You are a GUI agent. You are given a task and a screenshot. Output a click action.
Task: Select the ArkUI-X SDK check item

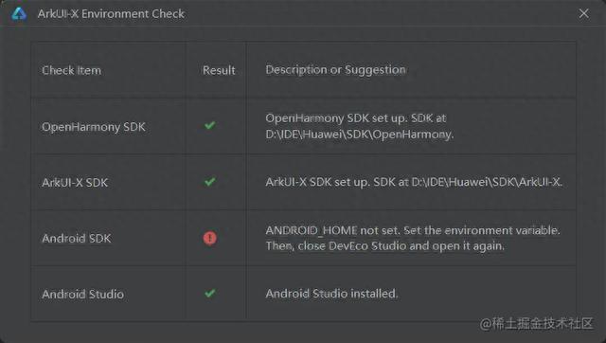point(75,183)
